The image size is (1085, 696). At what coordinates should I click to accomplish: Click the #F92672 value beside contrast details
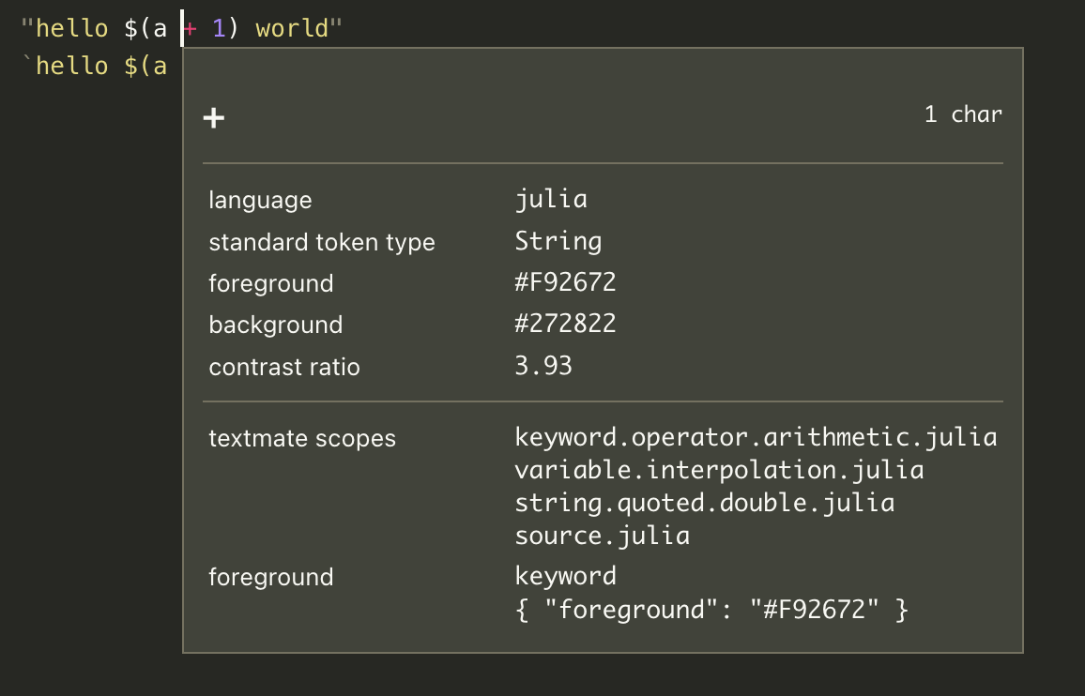tap(565, 283)
